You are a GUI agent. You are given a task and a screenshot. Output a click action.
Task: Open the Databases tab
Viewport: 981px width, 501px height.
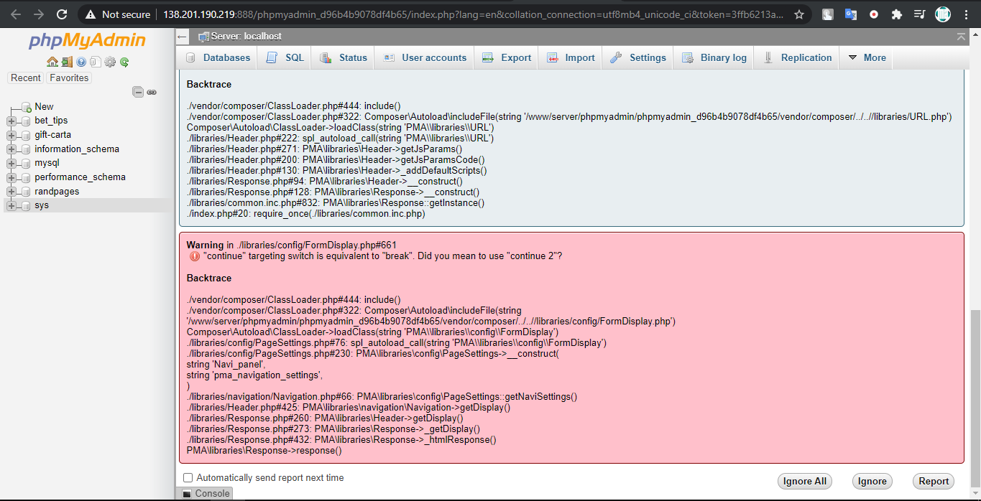point(218,58)
